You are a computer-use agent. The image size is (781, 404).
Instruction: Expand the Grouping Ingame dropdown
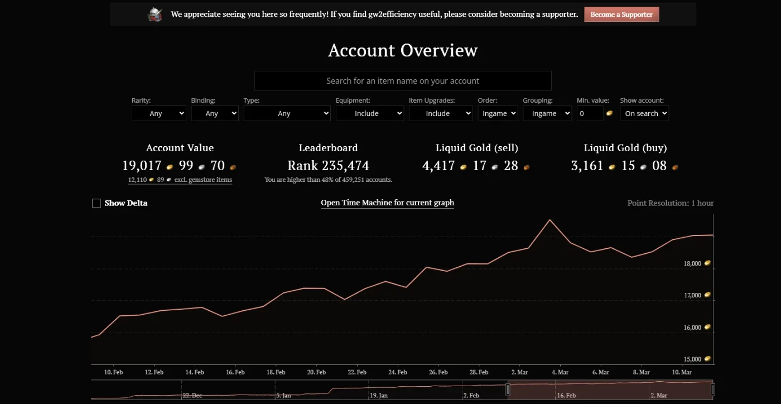547,113
